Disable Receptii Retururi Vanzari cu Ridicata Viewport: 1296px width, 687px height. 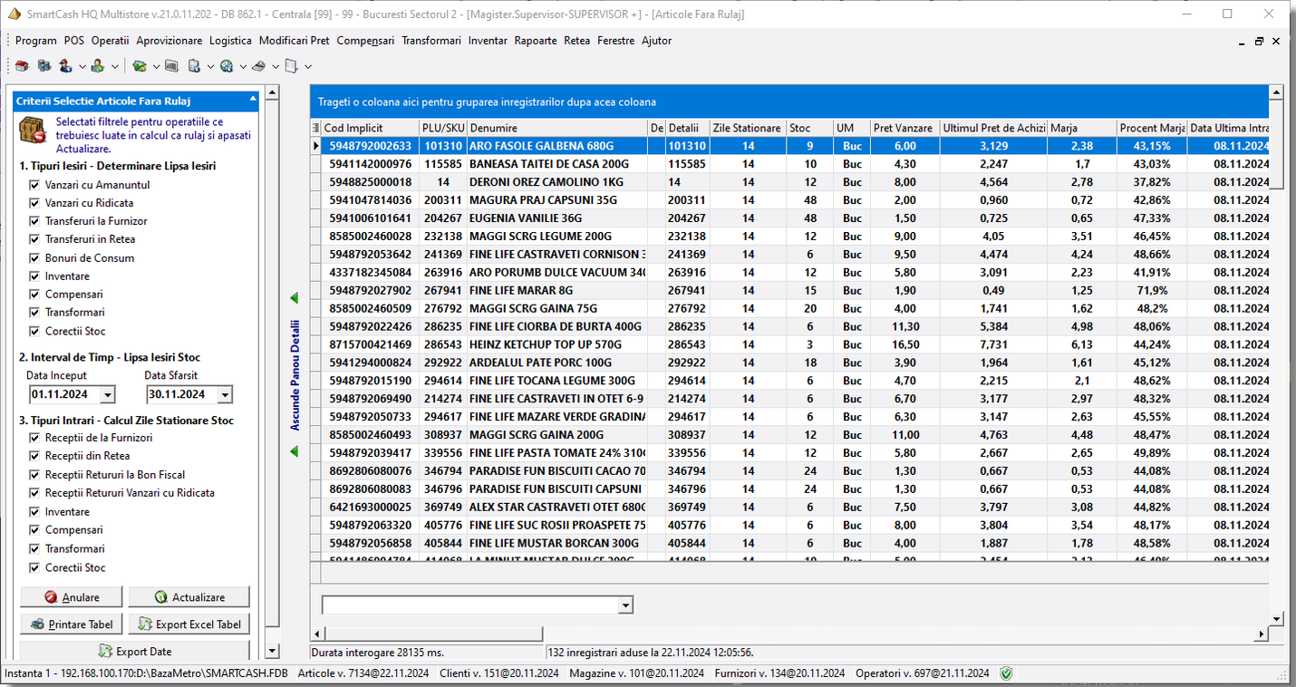pos(34,493)
